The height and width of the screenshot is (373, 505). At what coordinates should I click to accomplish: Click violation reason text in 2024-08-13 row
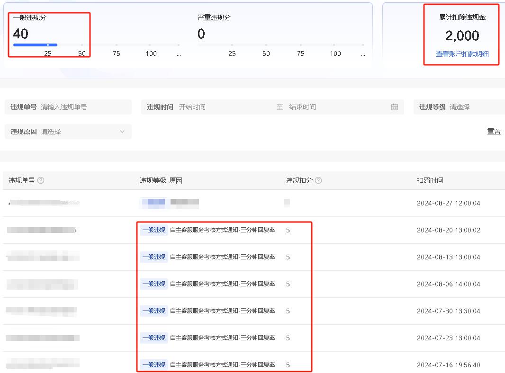[x=222, y=257]
